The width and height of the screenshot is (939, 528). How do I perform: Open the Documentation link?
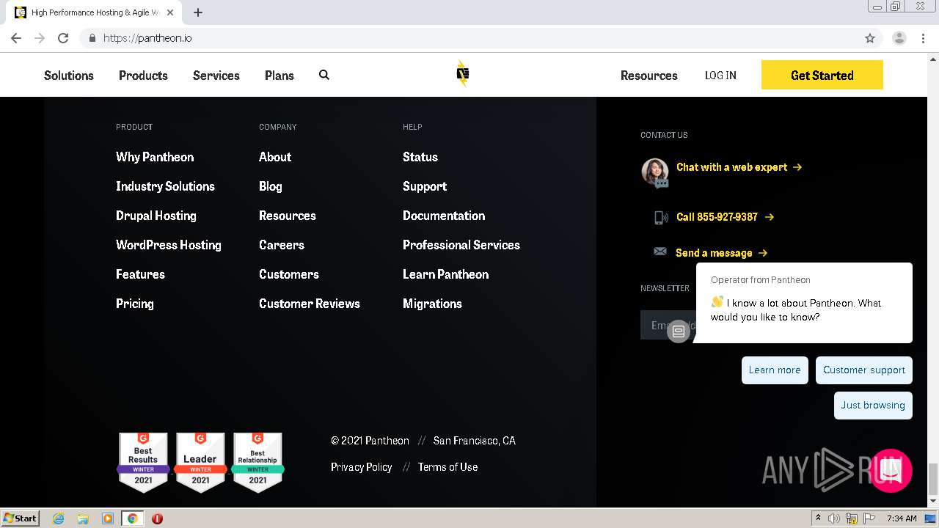444,216
